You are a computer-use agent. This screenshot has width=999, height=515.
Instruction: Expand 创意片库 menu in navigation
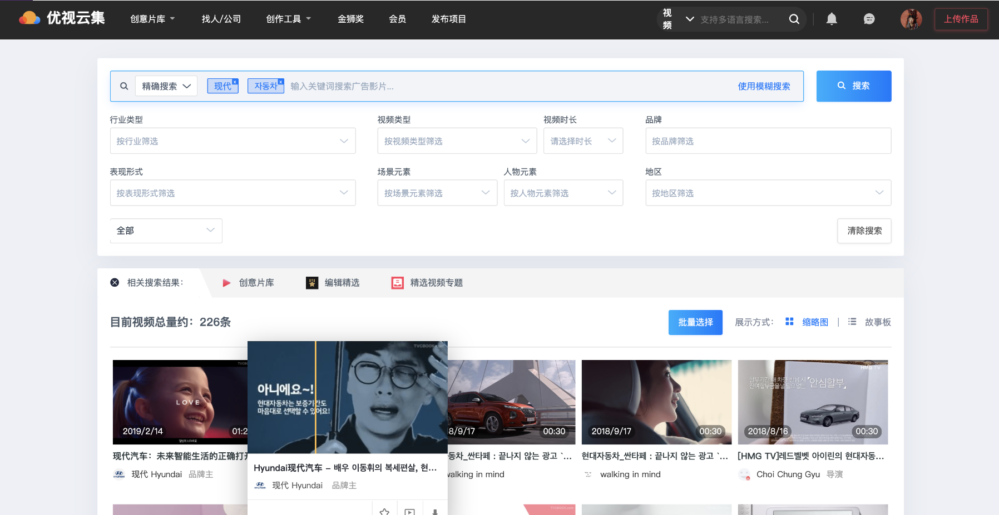click(x=152, y=19)
